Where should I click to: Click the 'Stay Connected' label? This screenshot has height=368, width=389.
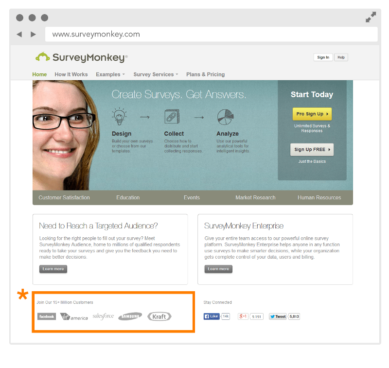[x=217, y=302]
